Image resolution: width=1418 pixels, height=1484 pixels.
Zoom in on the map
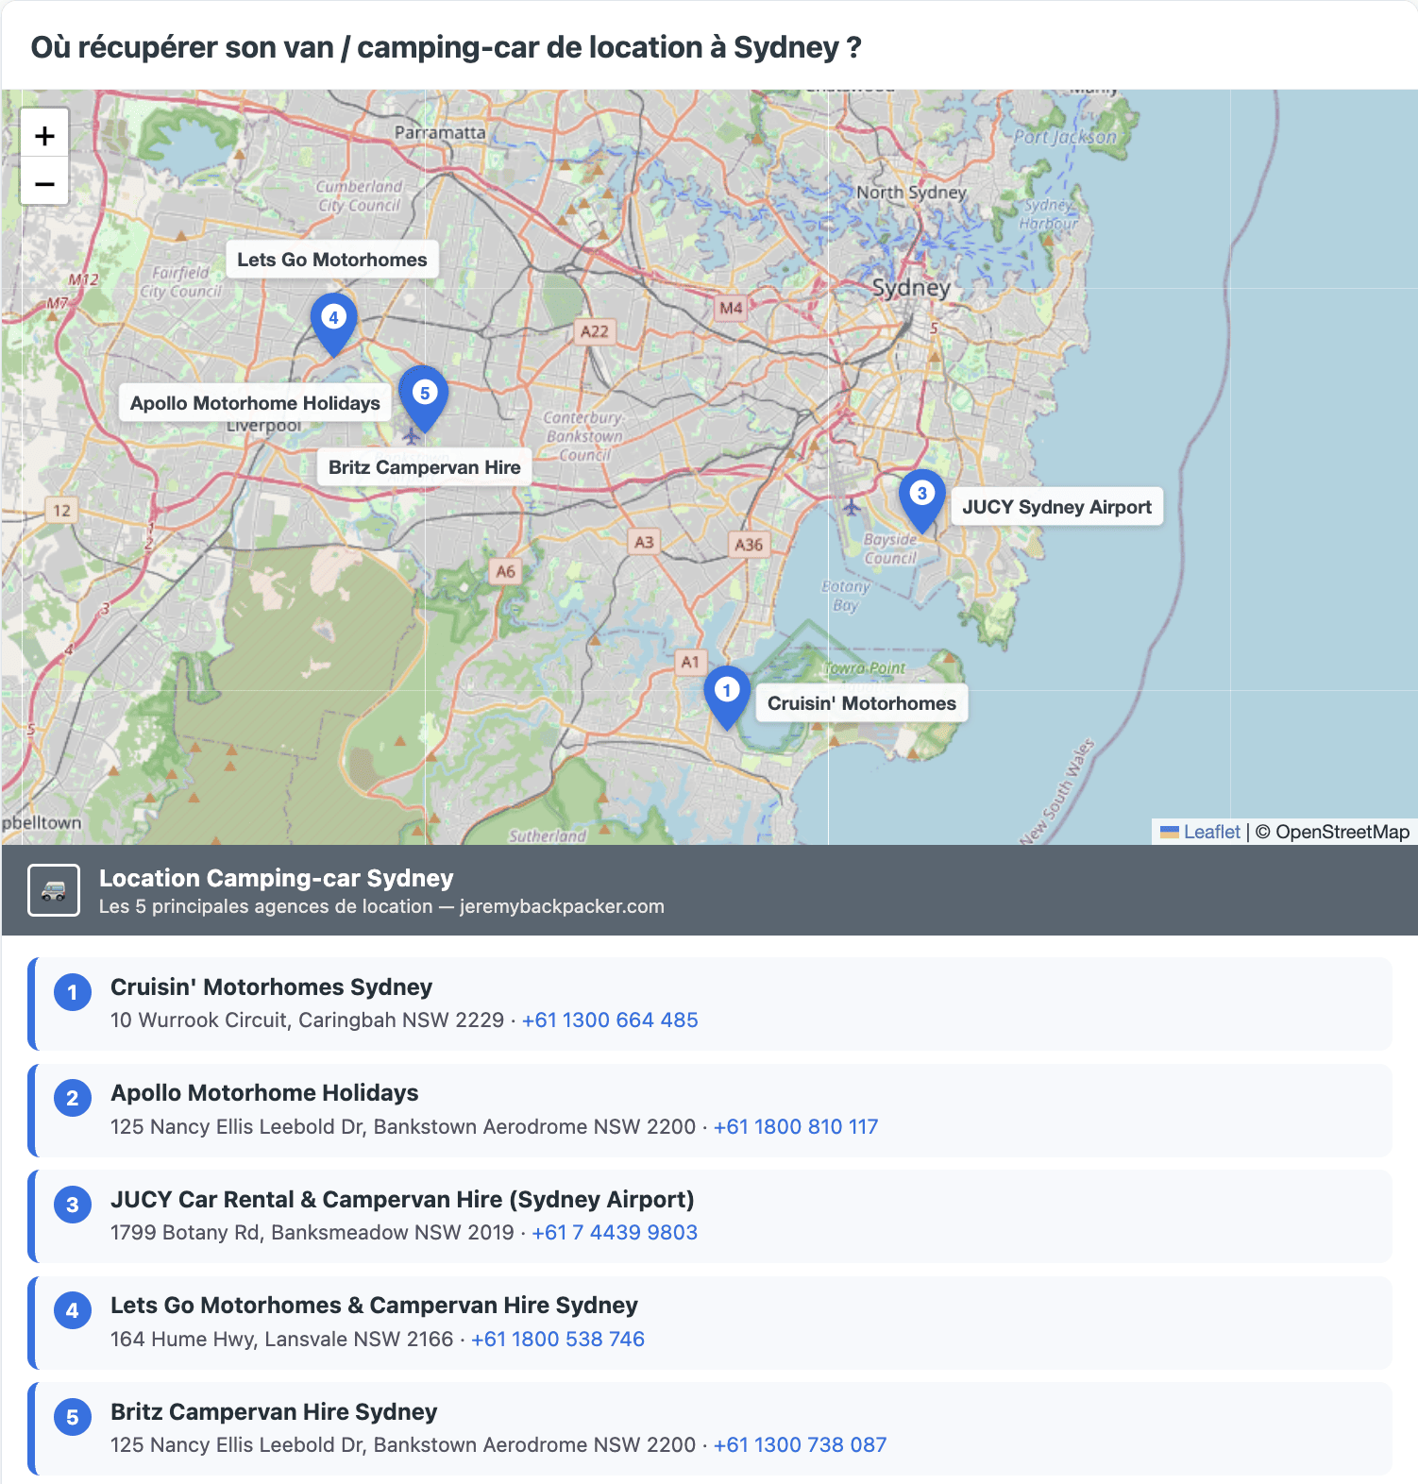(x=44, y=136)
